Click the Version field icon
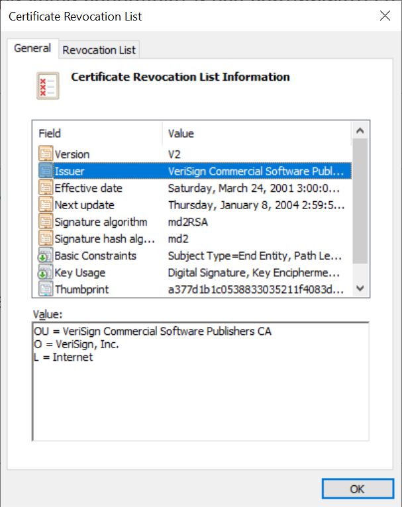The width and height of the screenshot is (402, 507). (46, 154)
